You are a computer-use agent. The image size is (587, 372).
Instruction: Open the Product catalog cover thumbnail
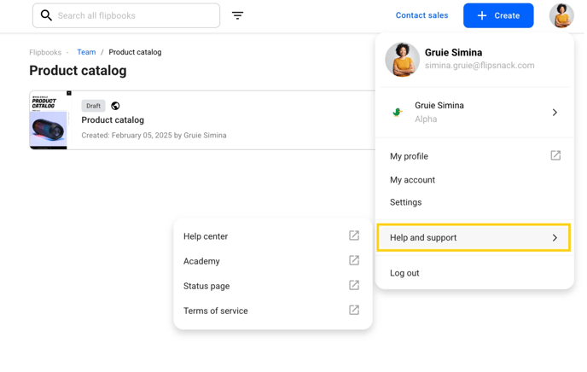pyautogui.click(x=49, y=120)
